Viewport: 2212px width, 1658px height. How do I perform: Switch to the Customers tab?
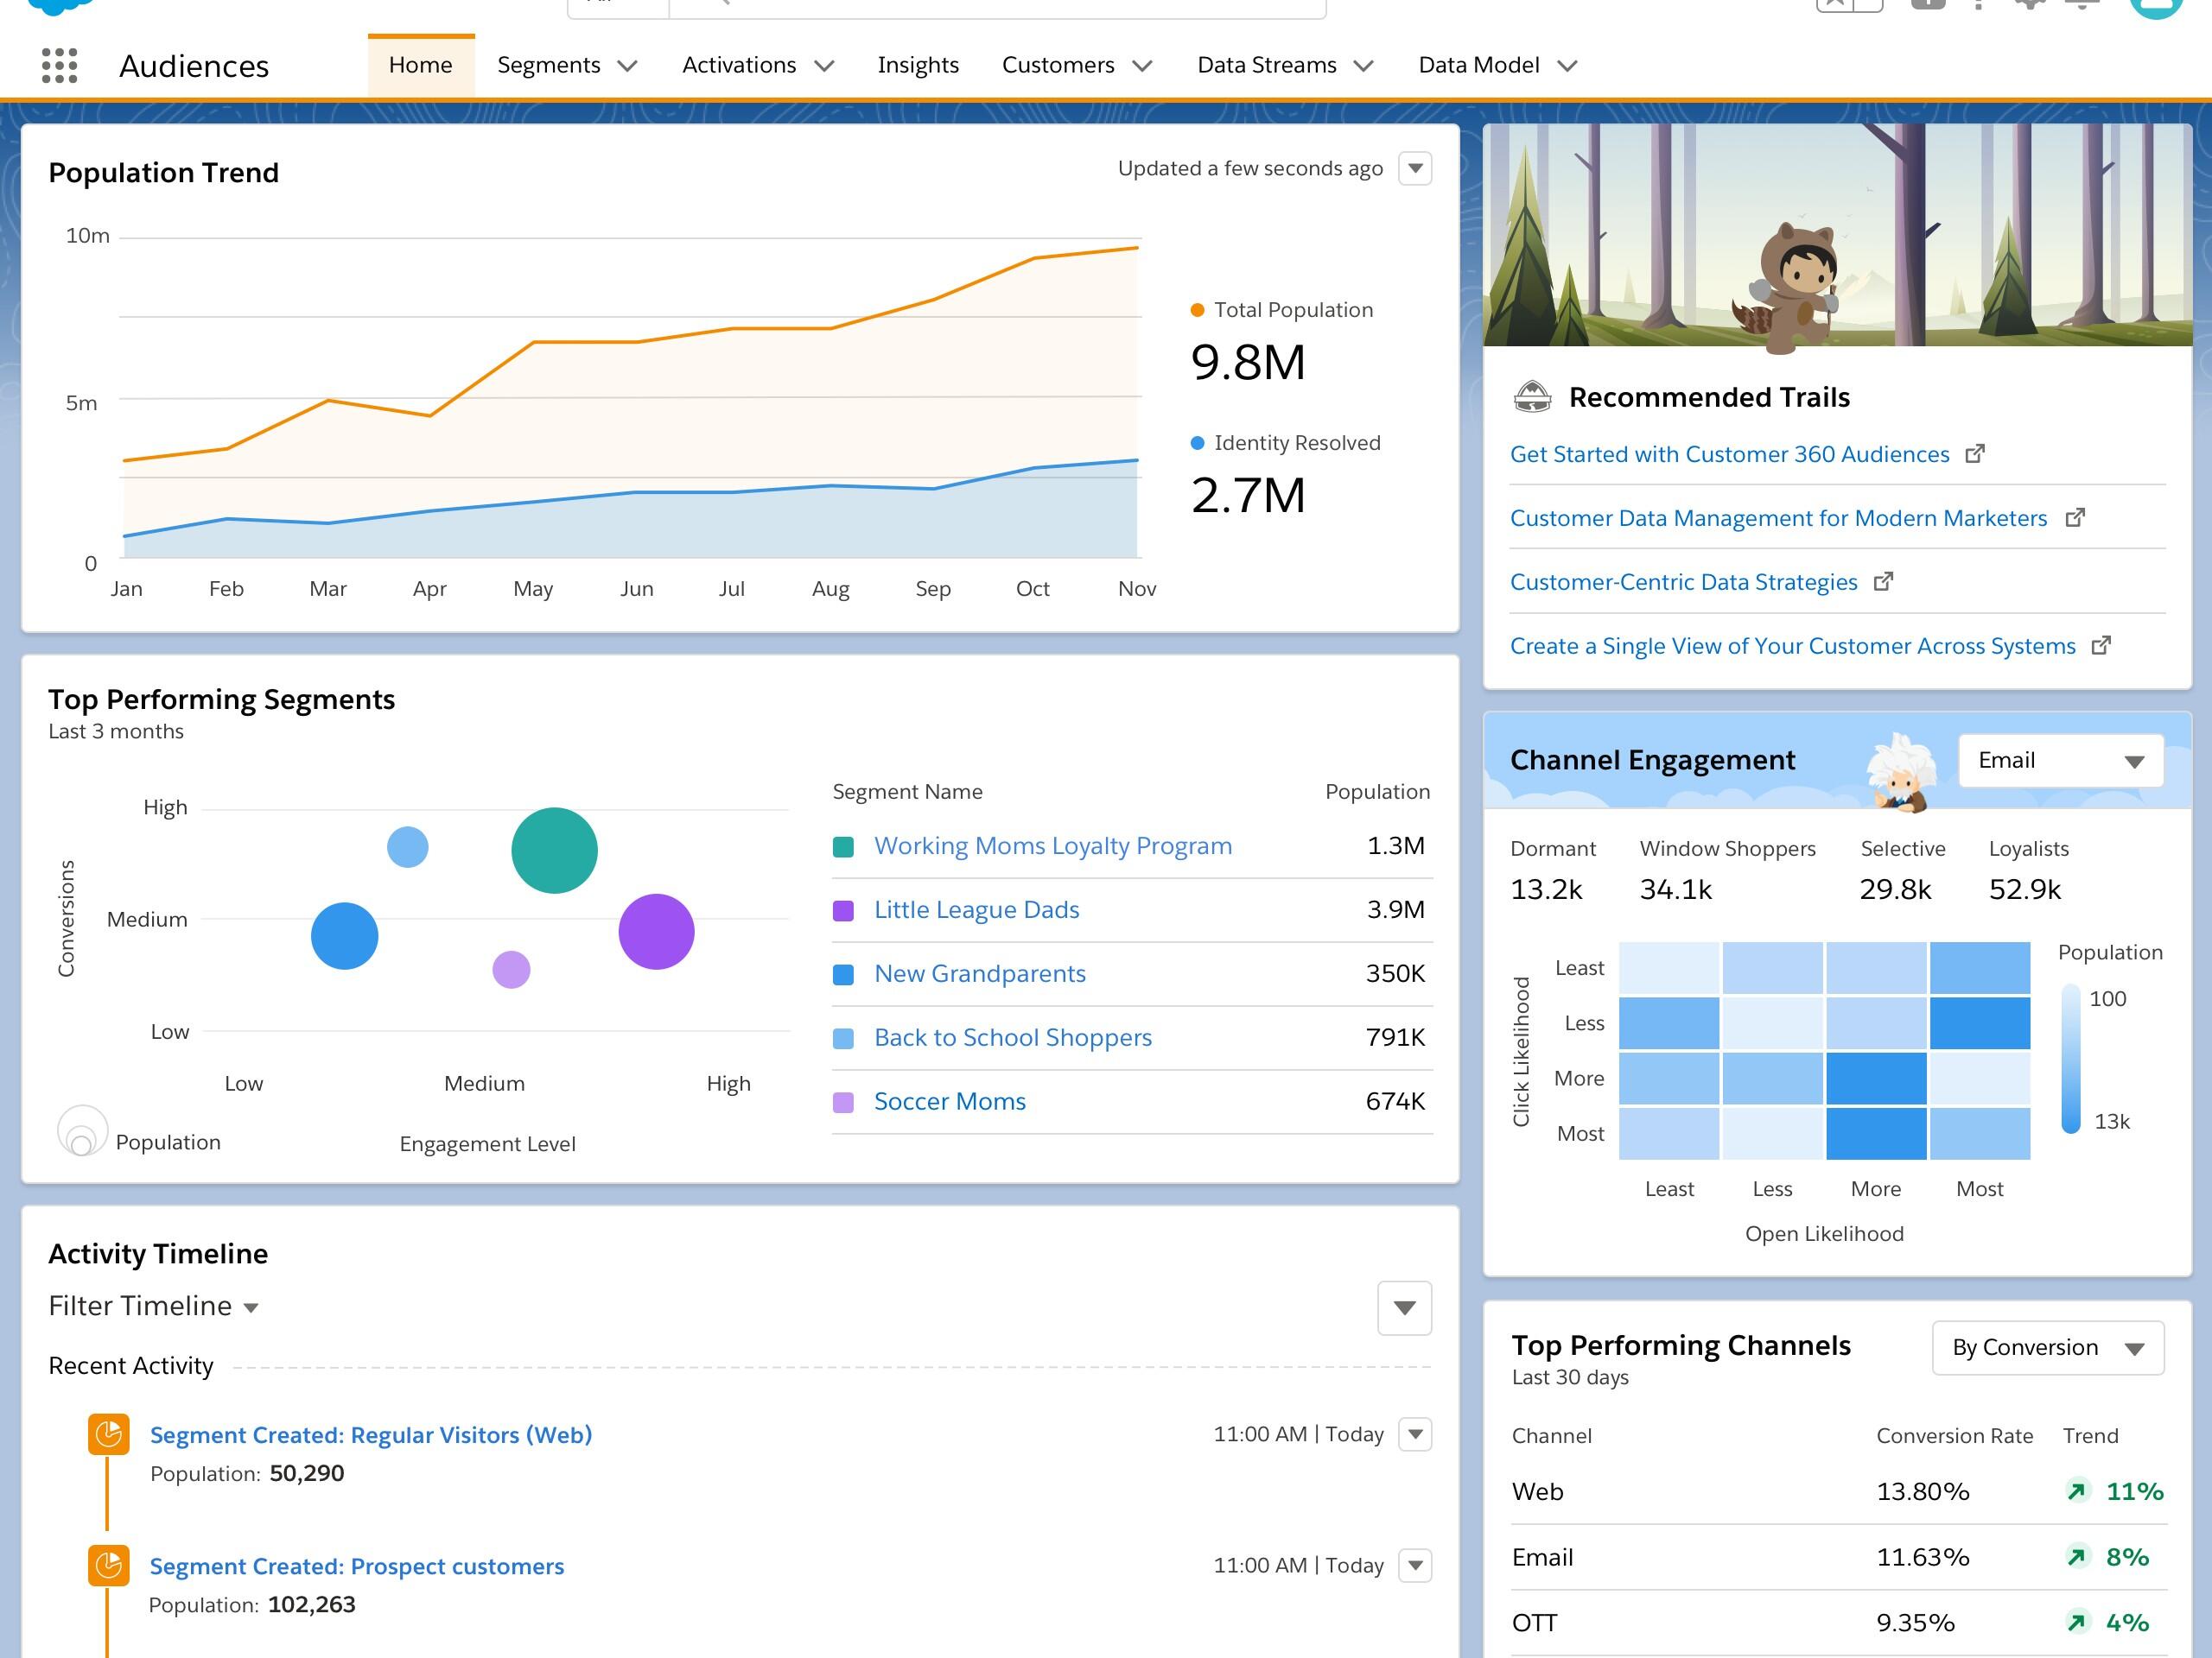[x=1058, y=65]
